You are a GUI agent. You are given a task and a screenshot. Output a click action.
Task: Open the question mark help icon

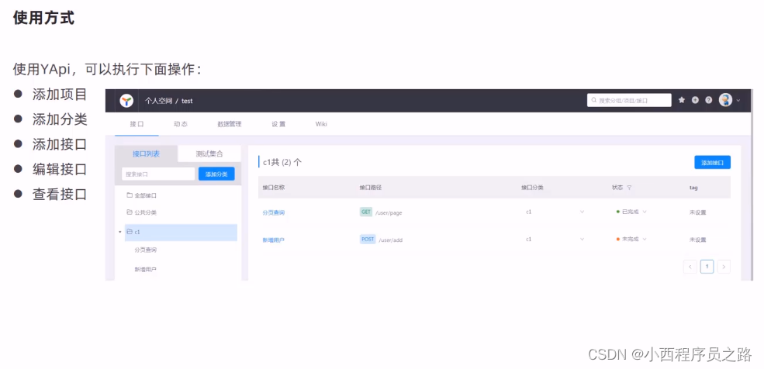click(708, 100)
